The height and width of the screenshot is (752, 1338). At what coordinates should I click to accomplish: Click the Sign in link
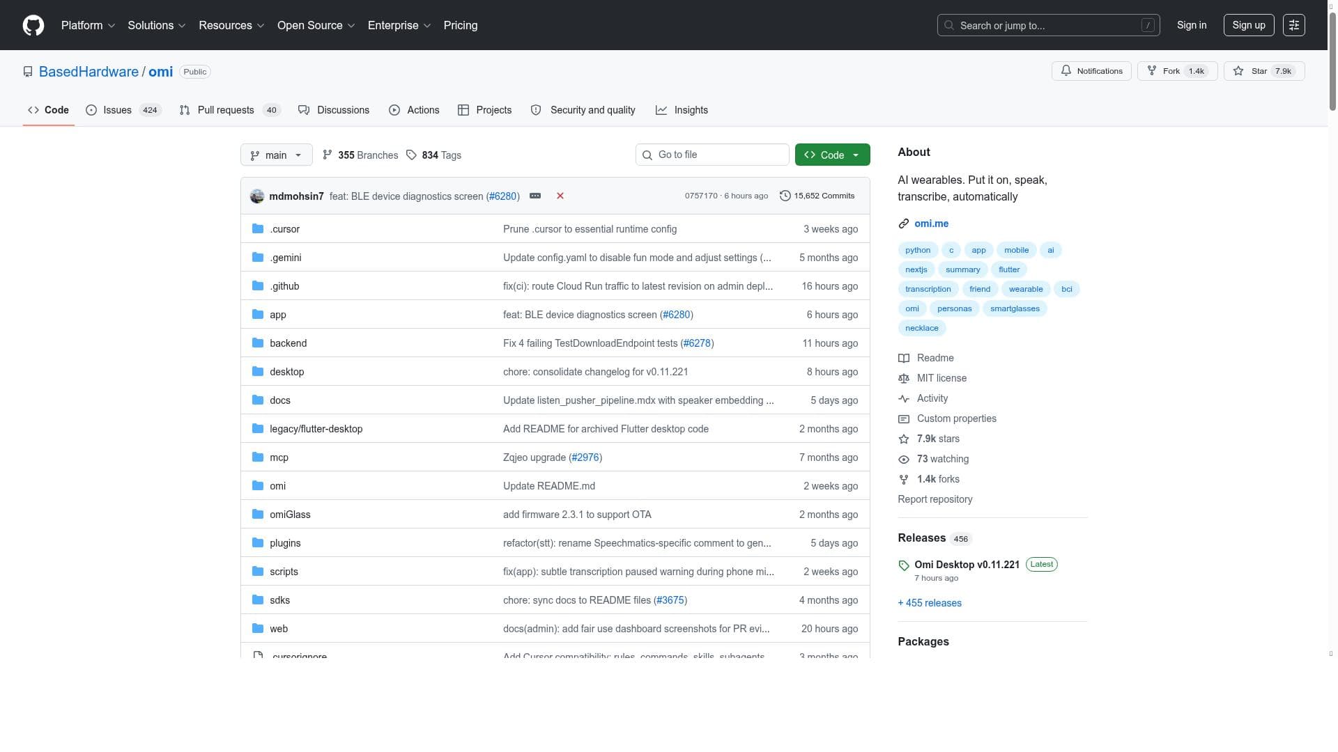1192,25
